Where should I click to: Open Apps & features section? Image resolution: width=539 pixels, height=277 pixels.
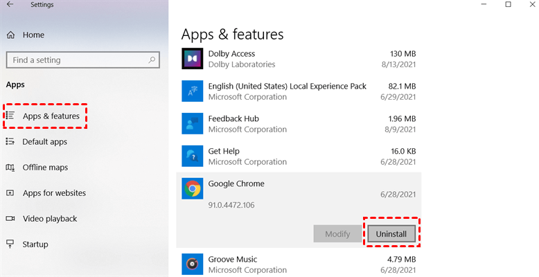51,116
